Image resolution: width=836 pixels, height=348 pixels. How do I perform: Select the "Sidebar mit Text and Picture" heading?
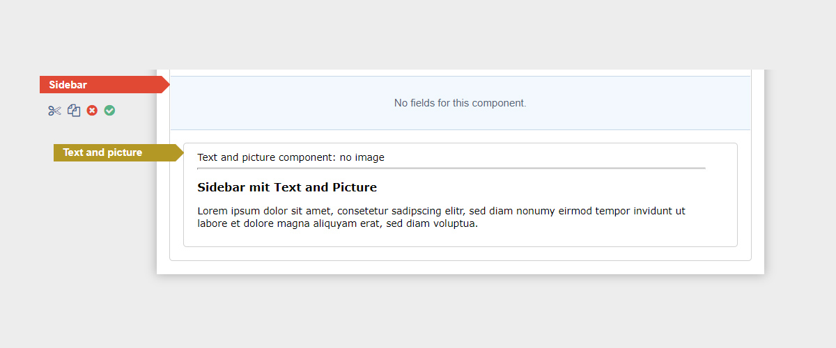pos(286,187)
